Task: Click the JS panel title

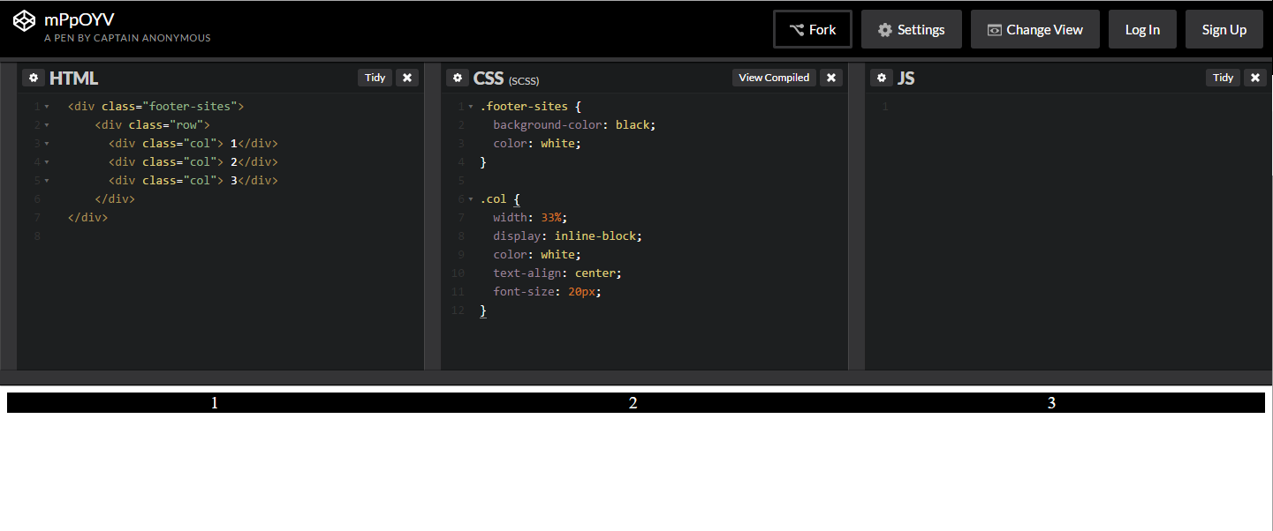Action: coord(906,79)
